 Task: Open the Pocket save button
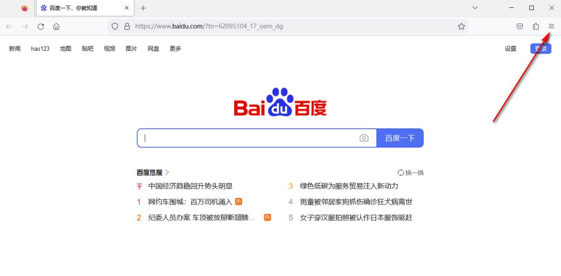520,26
